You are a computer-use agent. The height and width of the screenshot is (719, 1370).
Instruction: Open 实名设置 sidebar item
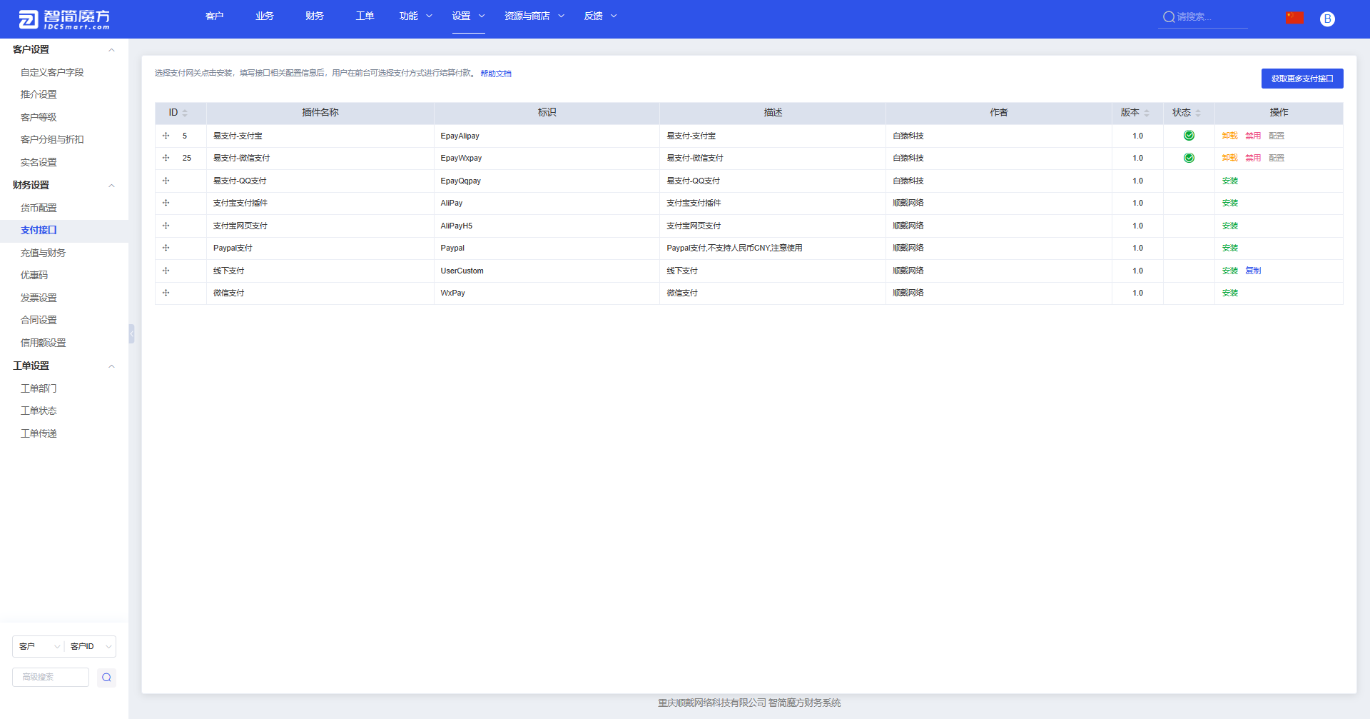tap(39, 162)
